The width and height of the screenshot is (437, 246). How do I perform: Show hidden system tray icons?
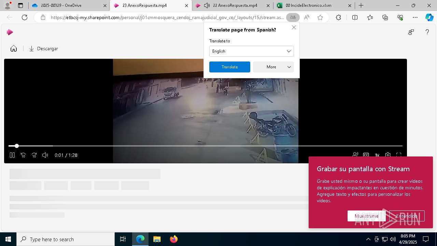368,239
